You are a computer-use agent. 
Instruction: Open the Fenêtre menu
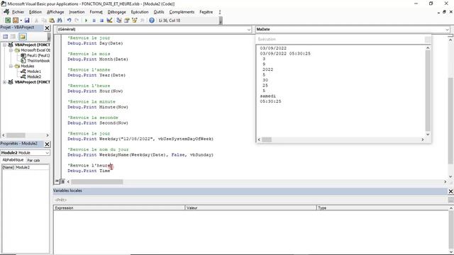[206, 12]
